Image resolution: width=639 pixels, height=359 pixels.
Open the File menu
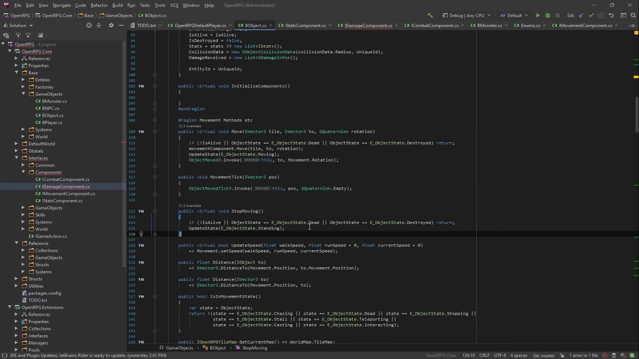pos(17,5)
